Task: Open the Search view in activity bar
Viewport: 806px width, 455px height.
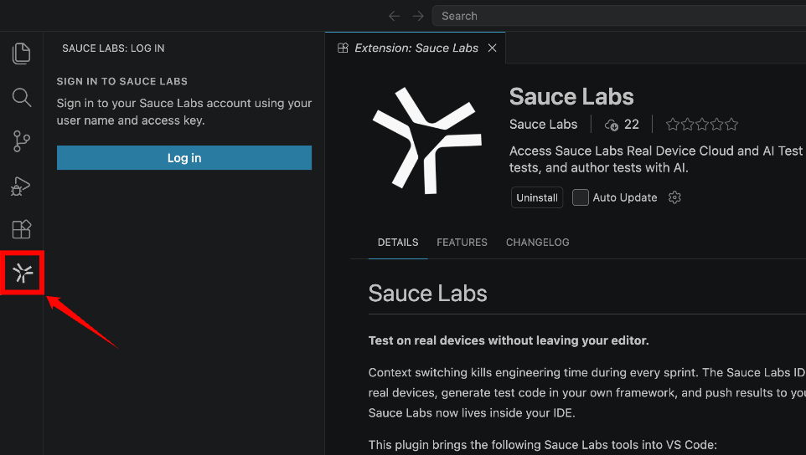Action: coord(21,97)
